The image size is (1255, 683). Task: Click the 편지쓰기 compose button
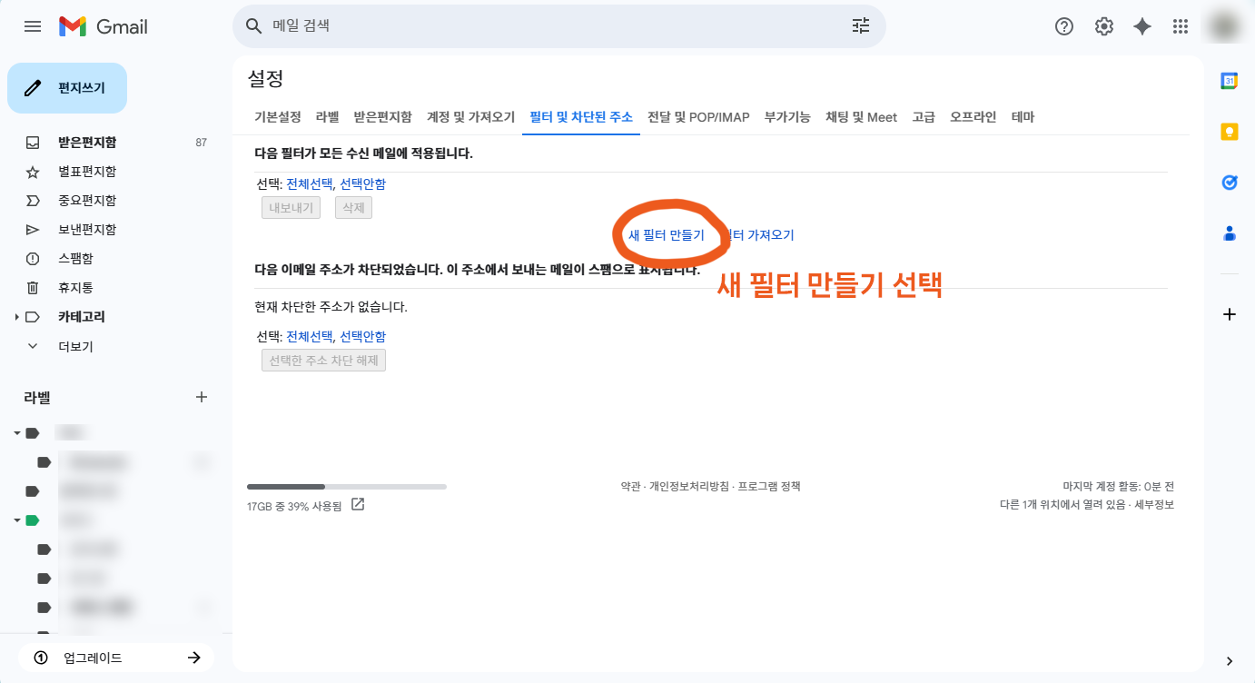67,88
